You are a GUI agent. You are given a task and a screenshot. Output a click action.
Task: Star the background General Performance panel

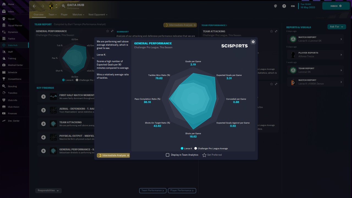coord(108,31)
